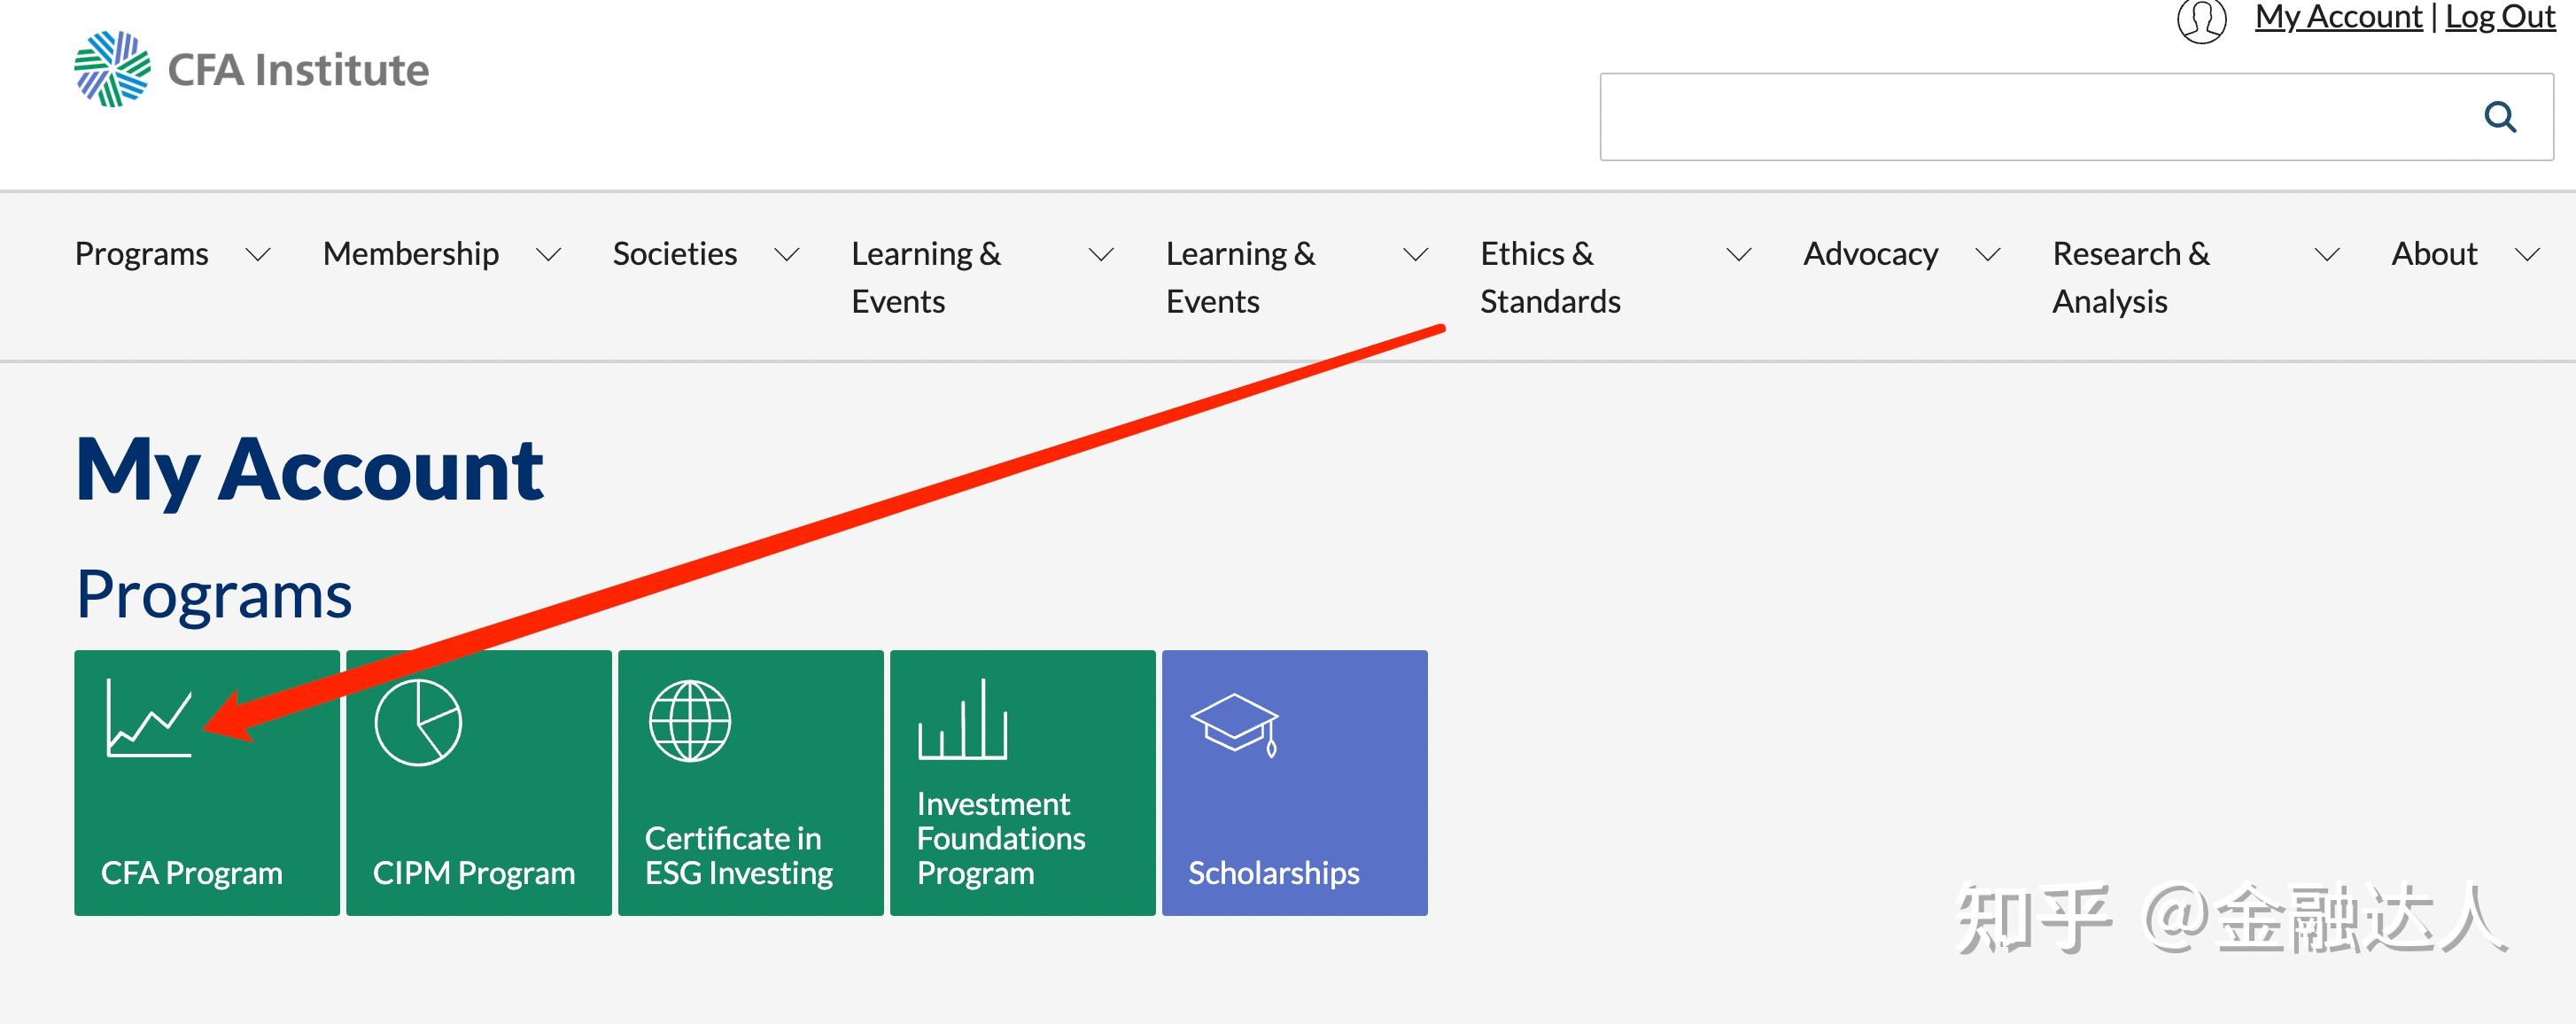This screenshot has width=2576, height=1024.
Task: Open the Advocacy menu item
Action: click(x=1870, y=254)
